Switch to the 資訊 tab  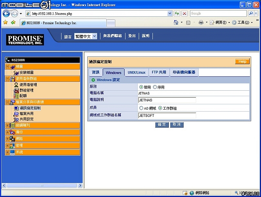(95, 72)
